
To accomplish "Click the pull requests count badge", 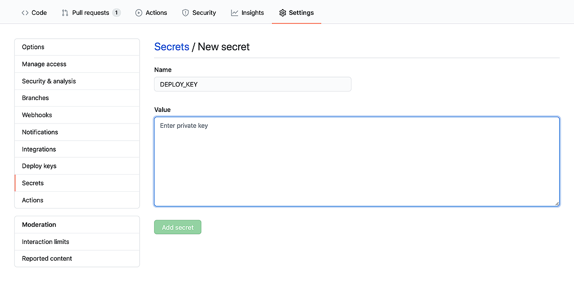I will coord(117,13).
